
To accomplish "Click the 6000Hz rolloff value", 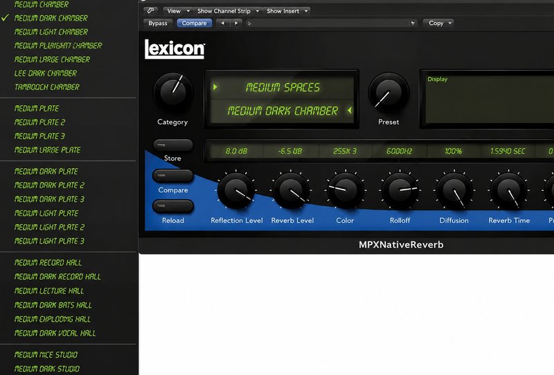I will coord(399,151).
